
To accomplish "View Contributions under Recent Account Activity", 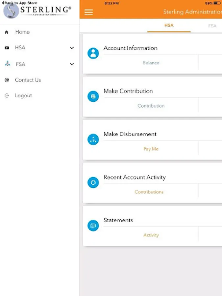I will click(x=149, y=192).
